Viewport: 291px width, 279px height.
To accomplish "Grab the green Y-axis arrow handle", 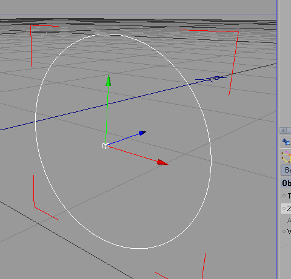I will (x=109, y=80).
